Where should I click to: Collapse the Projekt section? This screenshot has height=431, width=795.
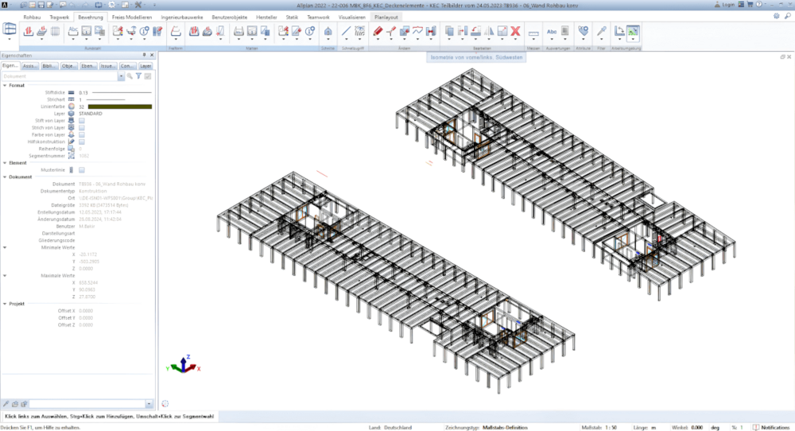pos(4,304)
